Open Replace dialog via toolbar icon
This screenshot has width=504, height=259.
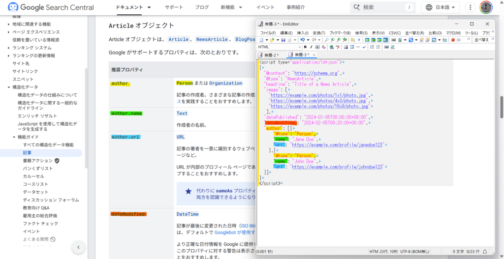click(x=345, y=40)
